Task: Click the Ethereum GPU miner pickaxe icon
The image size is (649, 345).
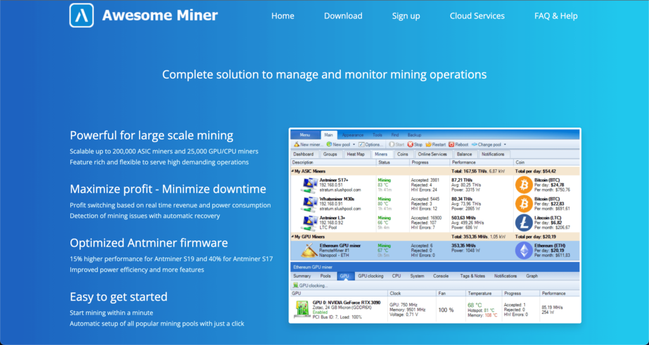Action: pos(309,251)
